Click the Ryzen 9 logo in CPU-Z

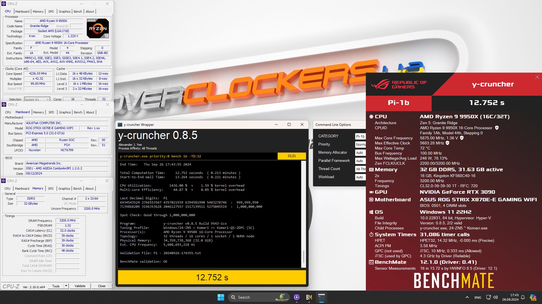[x=98, y=28]
